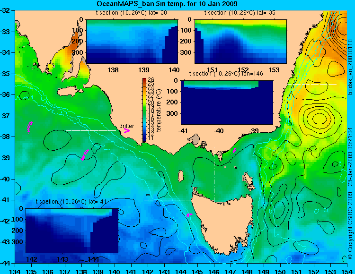Click the 't section (10..26°C) lat=-35' heading
This screenshot has height=274, width=355.
240,13
